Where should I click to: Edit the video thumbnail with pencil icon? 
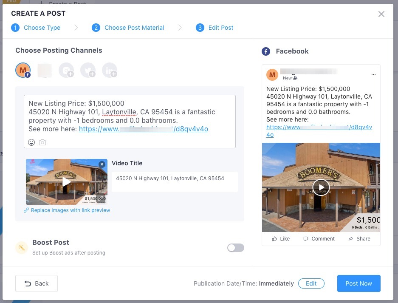[x=101, y=198]
